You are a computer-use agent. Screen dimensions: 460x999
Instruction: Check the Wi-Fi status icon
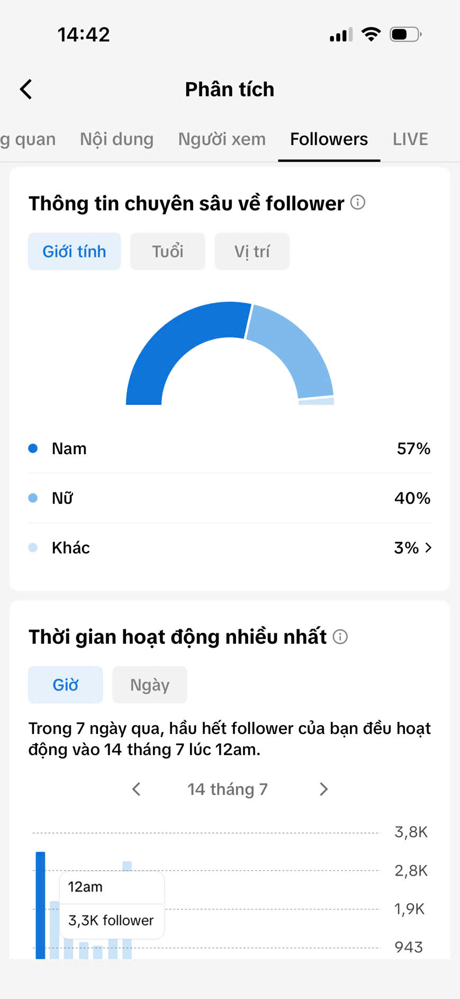coord(371,34)
